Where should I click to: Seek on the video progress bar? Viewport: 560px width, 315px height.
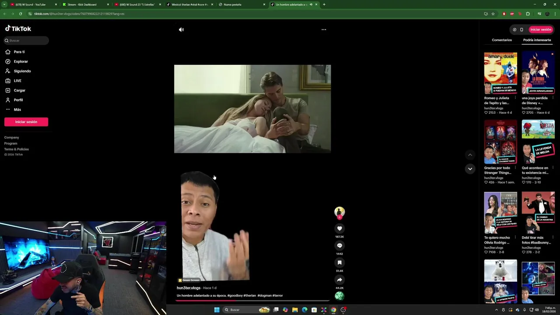click(252, 301)
